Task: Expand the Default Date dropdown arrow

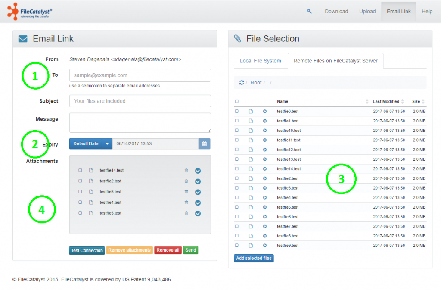Action: pyautogui.click(x=107, y=144)
